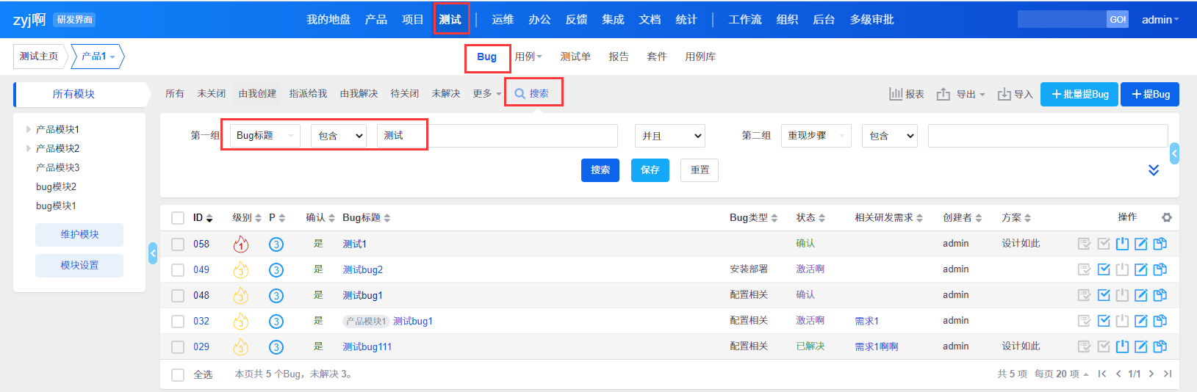
Task: Open the Bug标题 field dropdown
Action: [x=265, y=136]
